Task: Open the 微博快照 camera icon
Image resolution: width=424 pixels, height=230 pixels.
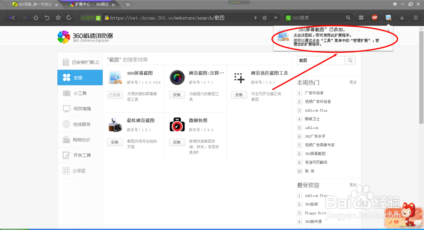Action: pyautogui.click(x=177, y=125)
